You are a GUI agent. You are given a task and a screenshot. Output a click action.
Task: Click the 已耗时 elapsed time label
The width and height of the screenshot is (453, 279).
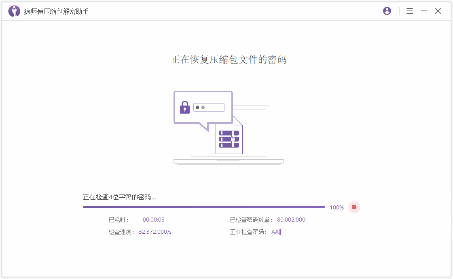point(117,220)
